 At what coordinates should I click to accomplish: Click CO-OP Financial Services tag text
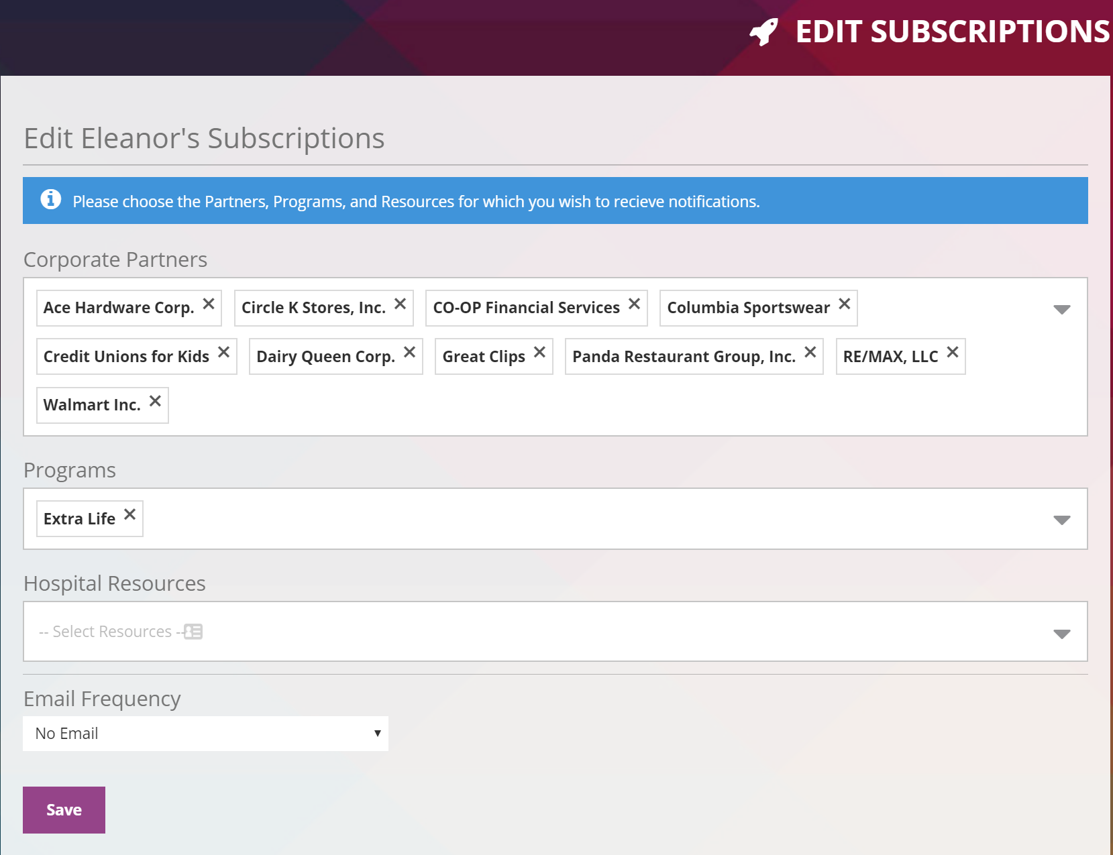tap(526, 308)
